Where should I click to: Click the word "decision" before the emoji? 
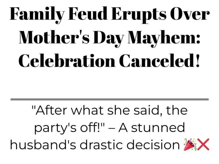click(153, 144)
